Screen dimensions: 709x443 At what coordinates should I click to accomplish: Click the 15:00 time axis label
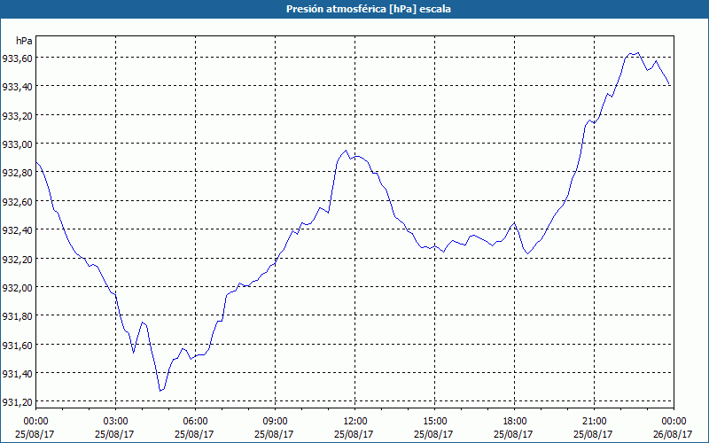434,422
